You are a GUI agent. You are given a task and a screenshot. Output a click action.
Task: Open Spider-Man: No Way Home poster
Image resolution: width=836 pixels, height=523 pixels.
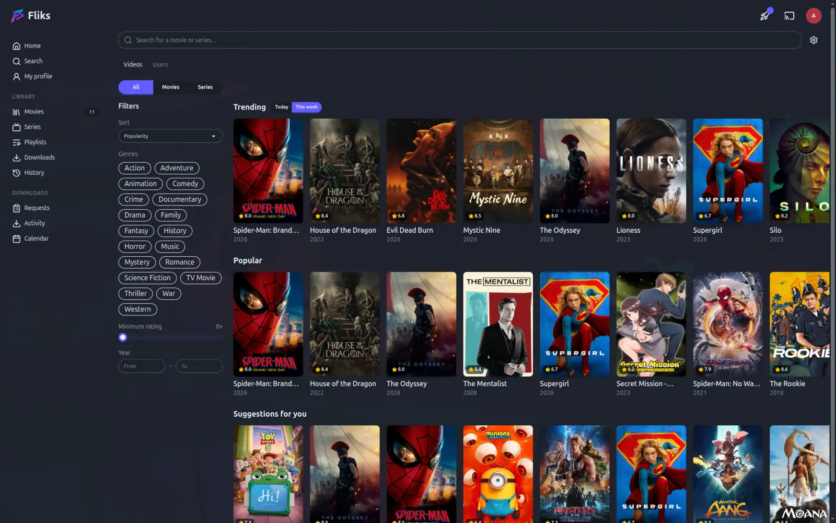(728, 324)
